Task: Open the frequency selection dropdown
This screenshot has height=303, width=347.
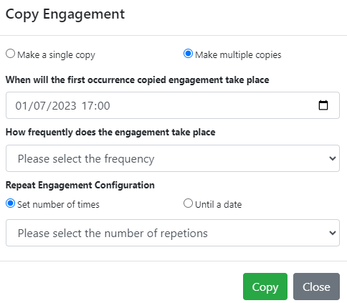Action: pyautogui.click(x=173, y=158)
